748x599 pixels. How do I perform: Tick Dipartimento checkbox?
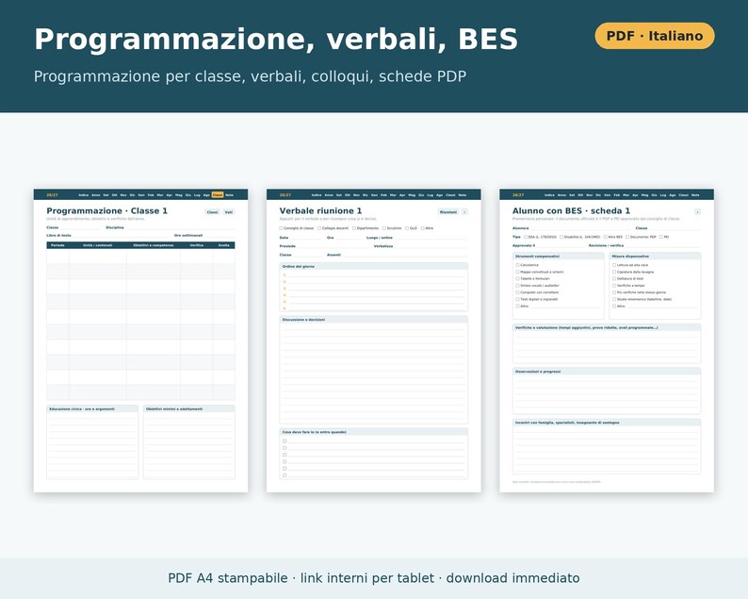click(354, 228)
